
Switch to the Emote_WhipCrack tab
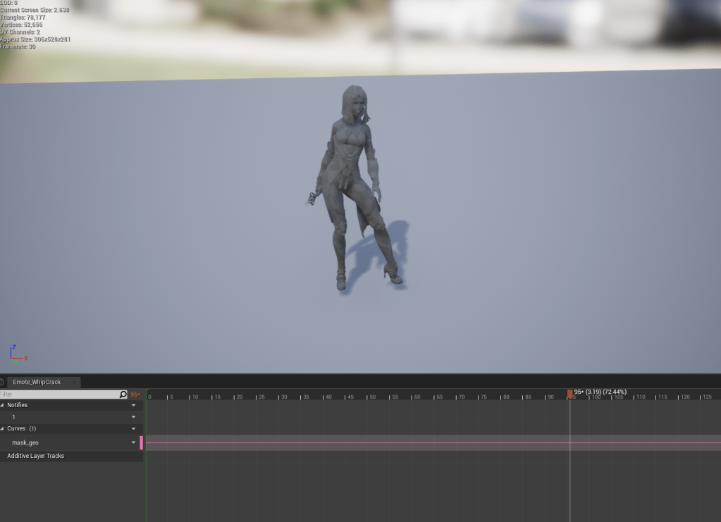point(37,382)
